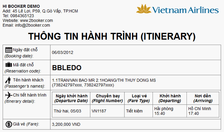Click the Vietnam Airlines logo text
The image size is (224, 132).
pos(186,10)
